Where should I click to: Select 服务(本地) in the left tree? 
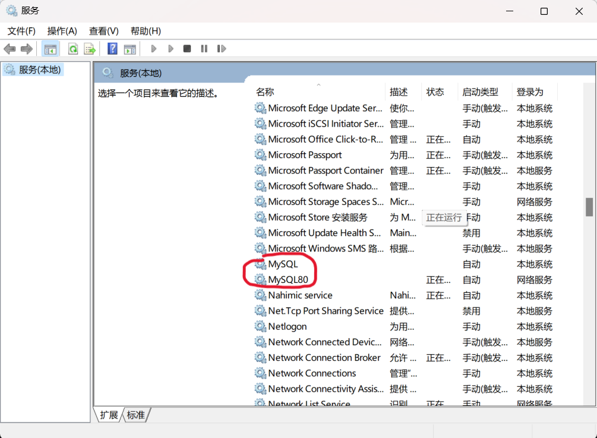coord(33,70)
